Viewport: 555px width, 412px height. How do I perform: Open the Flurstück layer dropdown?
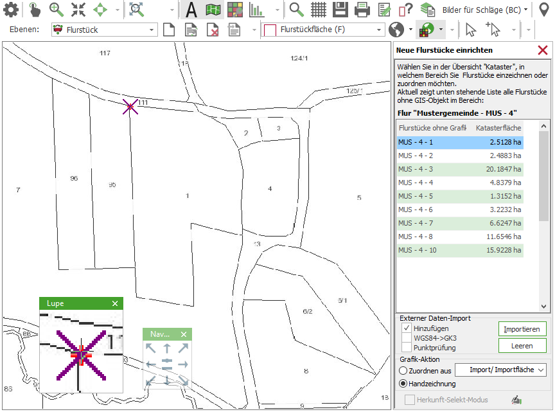pos(152,30)
